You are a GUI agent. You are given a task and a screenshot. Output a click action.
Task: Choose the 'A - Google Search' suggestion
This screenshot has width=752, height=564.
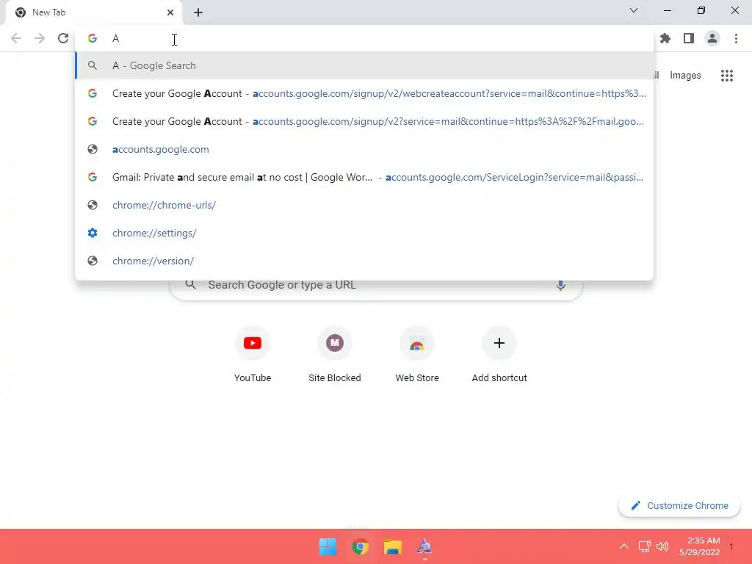[364, 65]
